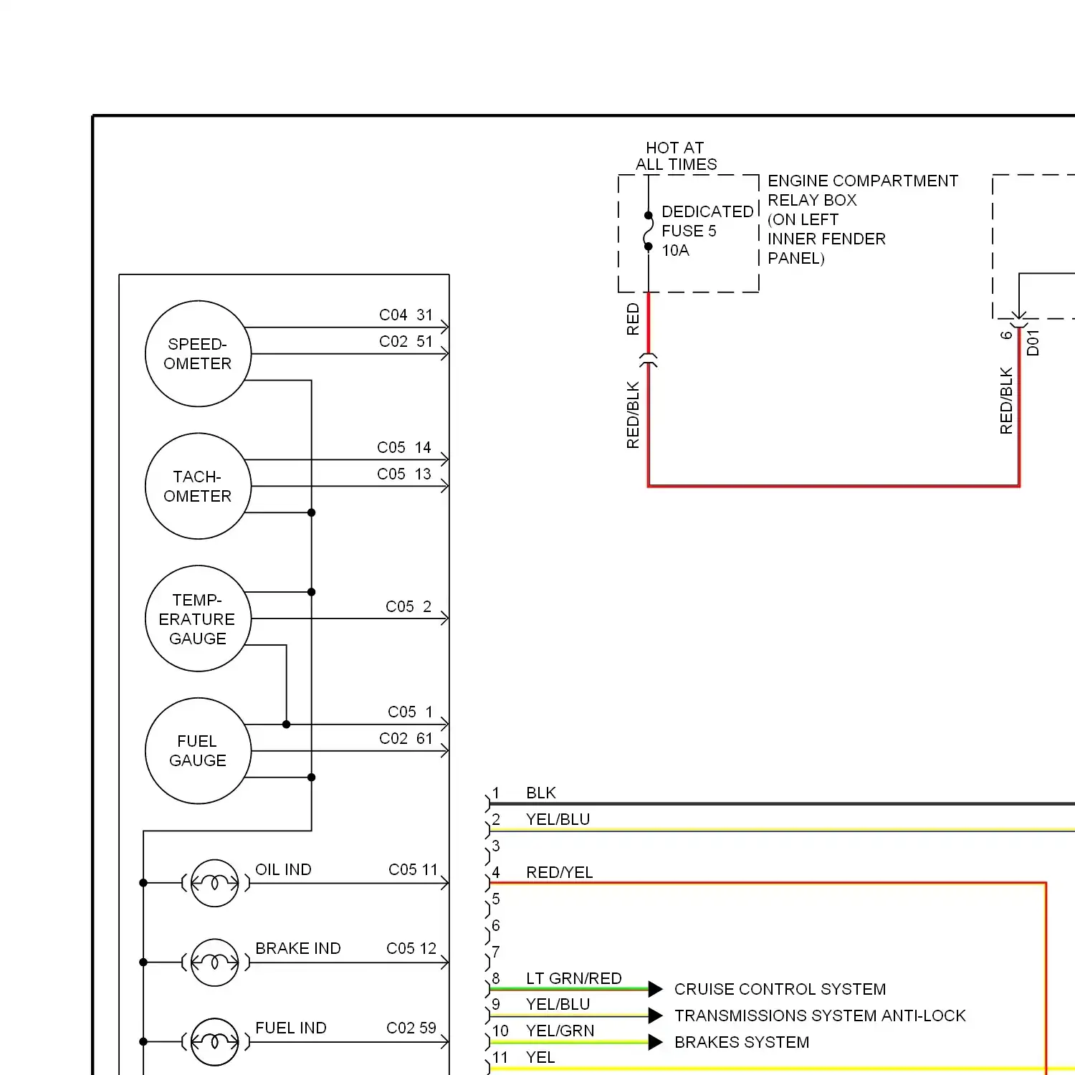Click the DEDICATED FUSE 5 10A text
This screenshot has height=1075, width=1075.
click(707, 231)
